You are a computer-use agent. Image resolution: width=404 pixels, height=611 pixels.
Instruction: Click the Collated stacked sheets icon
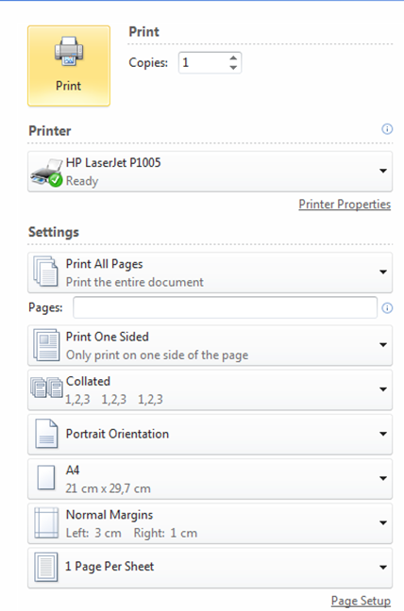tap(47, 388)
